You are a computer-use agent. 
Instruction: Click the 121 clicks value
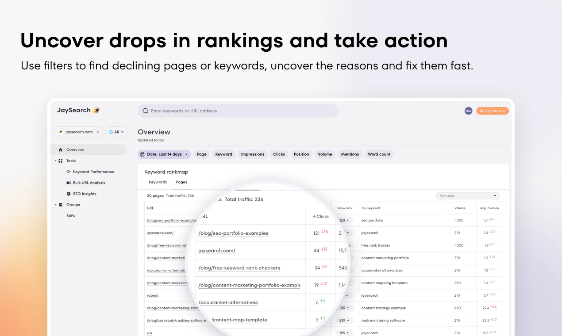pyautogui.click(x=316, y=233)
